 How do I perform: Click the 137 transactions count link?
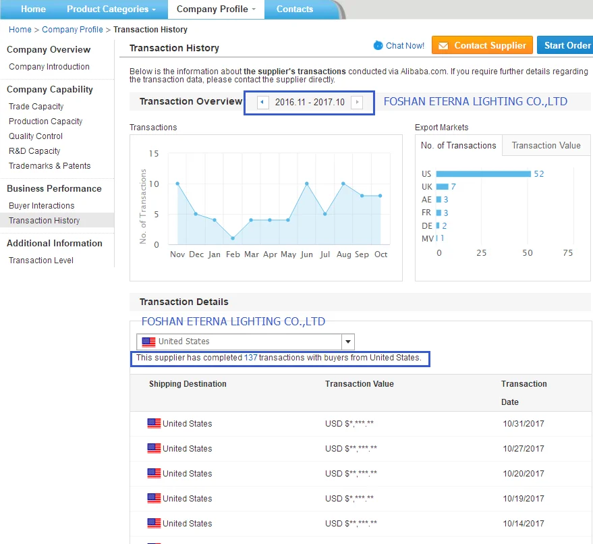tap(250, 358)
